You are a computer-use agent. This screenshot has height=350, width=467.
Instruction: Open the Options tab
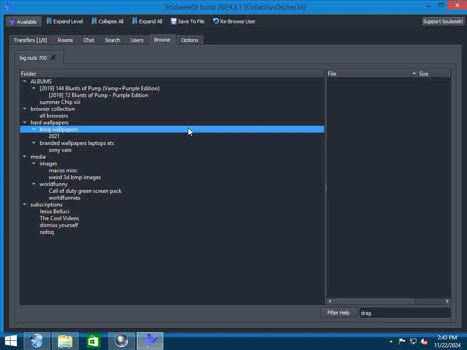tap(189, 40)
